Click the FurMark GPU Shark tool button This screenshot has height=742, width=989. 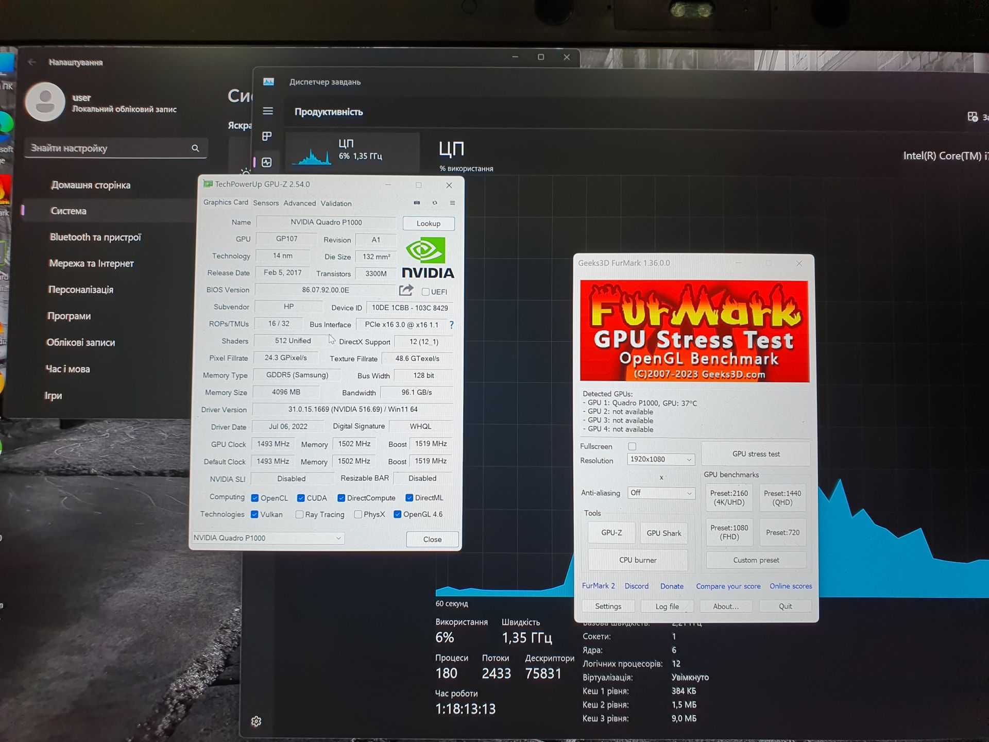pos(663,533)
